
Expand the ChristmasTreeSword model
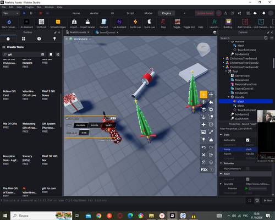(x=223, y=58)
